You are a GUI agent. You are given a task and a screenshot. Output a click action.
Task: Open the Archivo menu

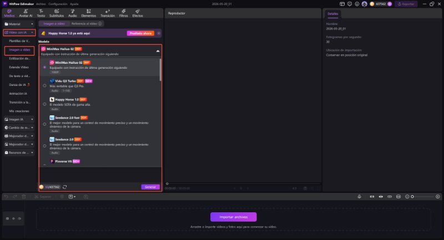point(41,4)
